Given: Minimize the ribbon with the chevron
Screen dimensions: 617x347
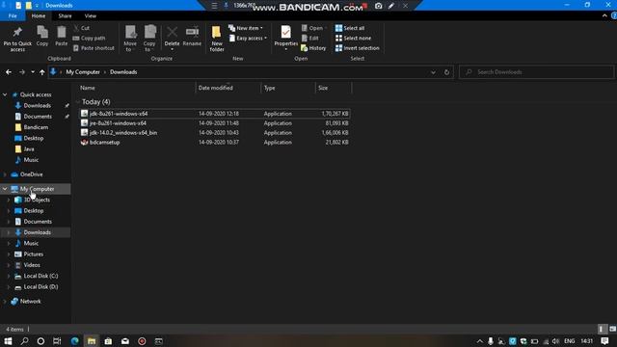Looking at the screenshot, I should [604, 15].
